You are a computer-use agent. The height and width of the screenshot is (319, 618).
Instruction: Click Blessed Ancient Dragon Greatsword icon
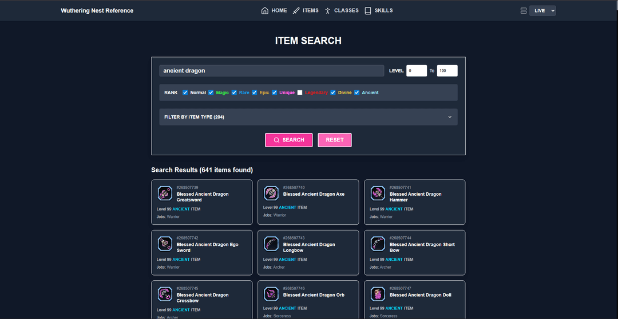tap(165, 193)
